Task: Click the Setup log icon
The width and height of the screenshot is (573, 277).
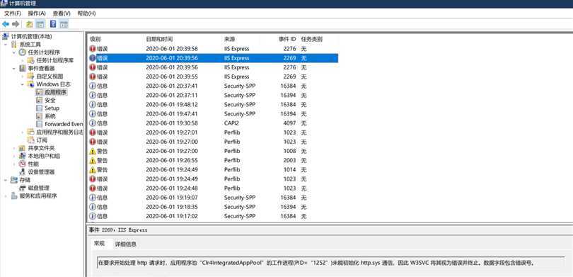Action: coord(39,108)
